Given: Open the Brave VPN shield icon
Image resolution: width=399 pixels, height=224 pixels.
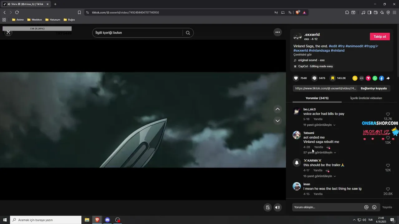Looking at the screenshot, I should pos(388,12).
